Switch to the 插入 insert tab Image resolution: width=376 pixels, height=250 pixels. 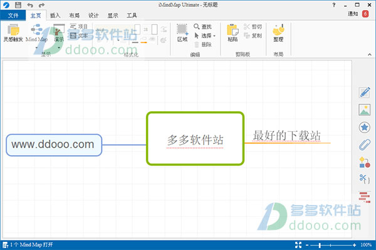point(55,16)
